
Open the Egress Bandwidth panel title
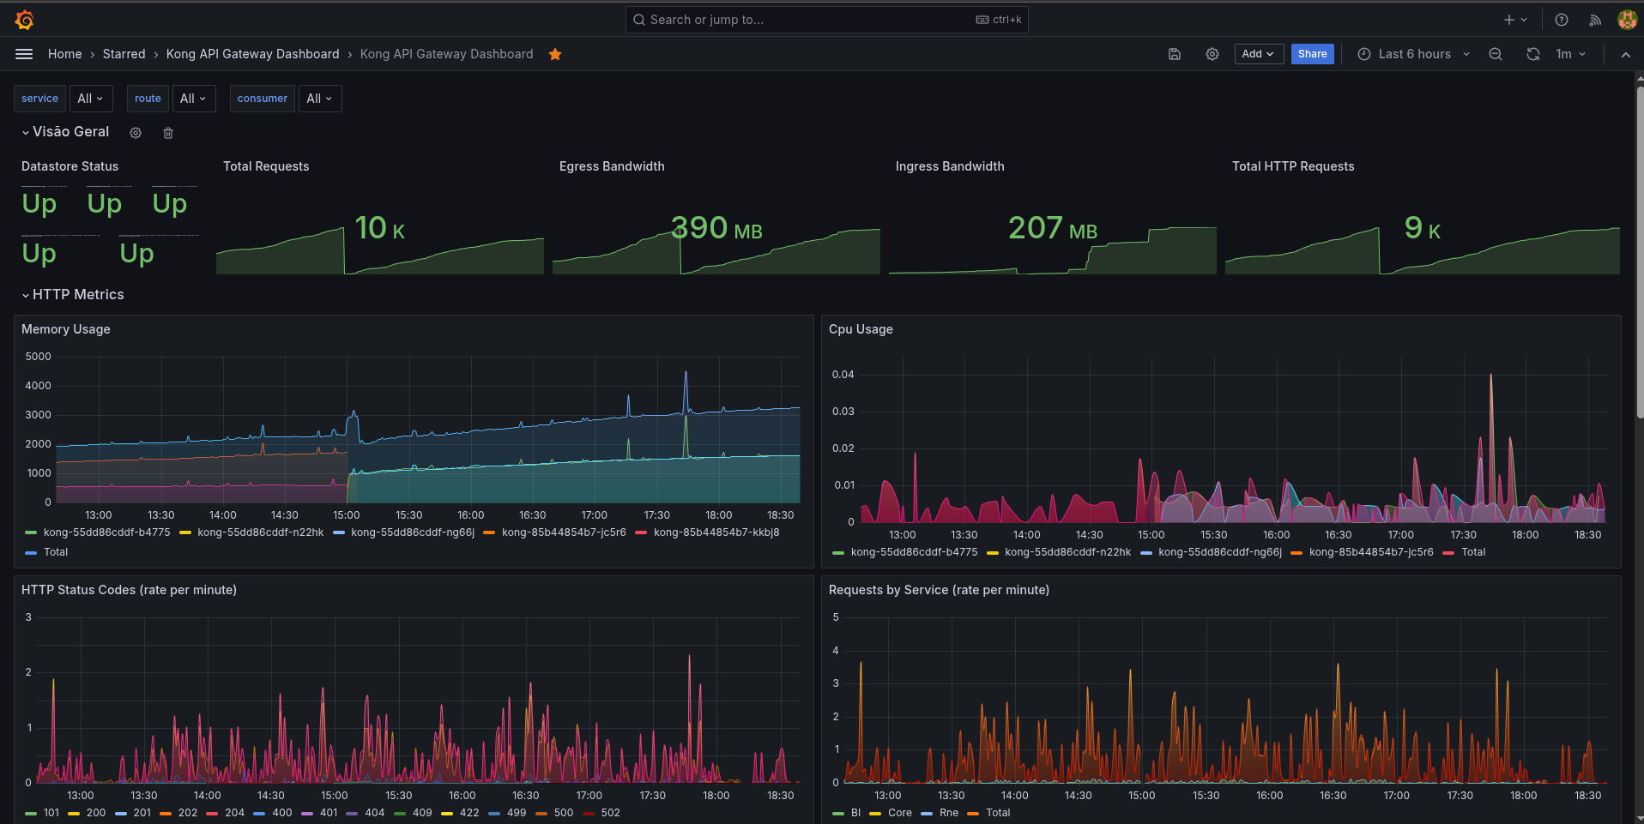[612, 166]
